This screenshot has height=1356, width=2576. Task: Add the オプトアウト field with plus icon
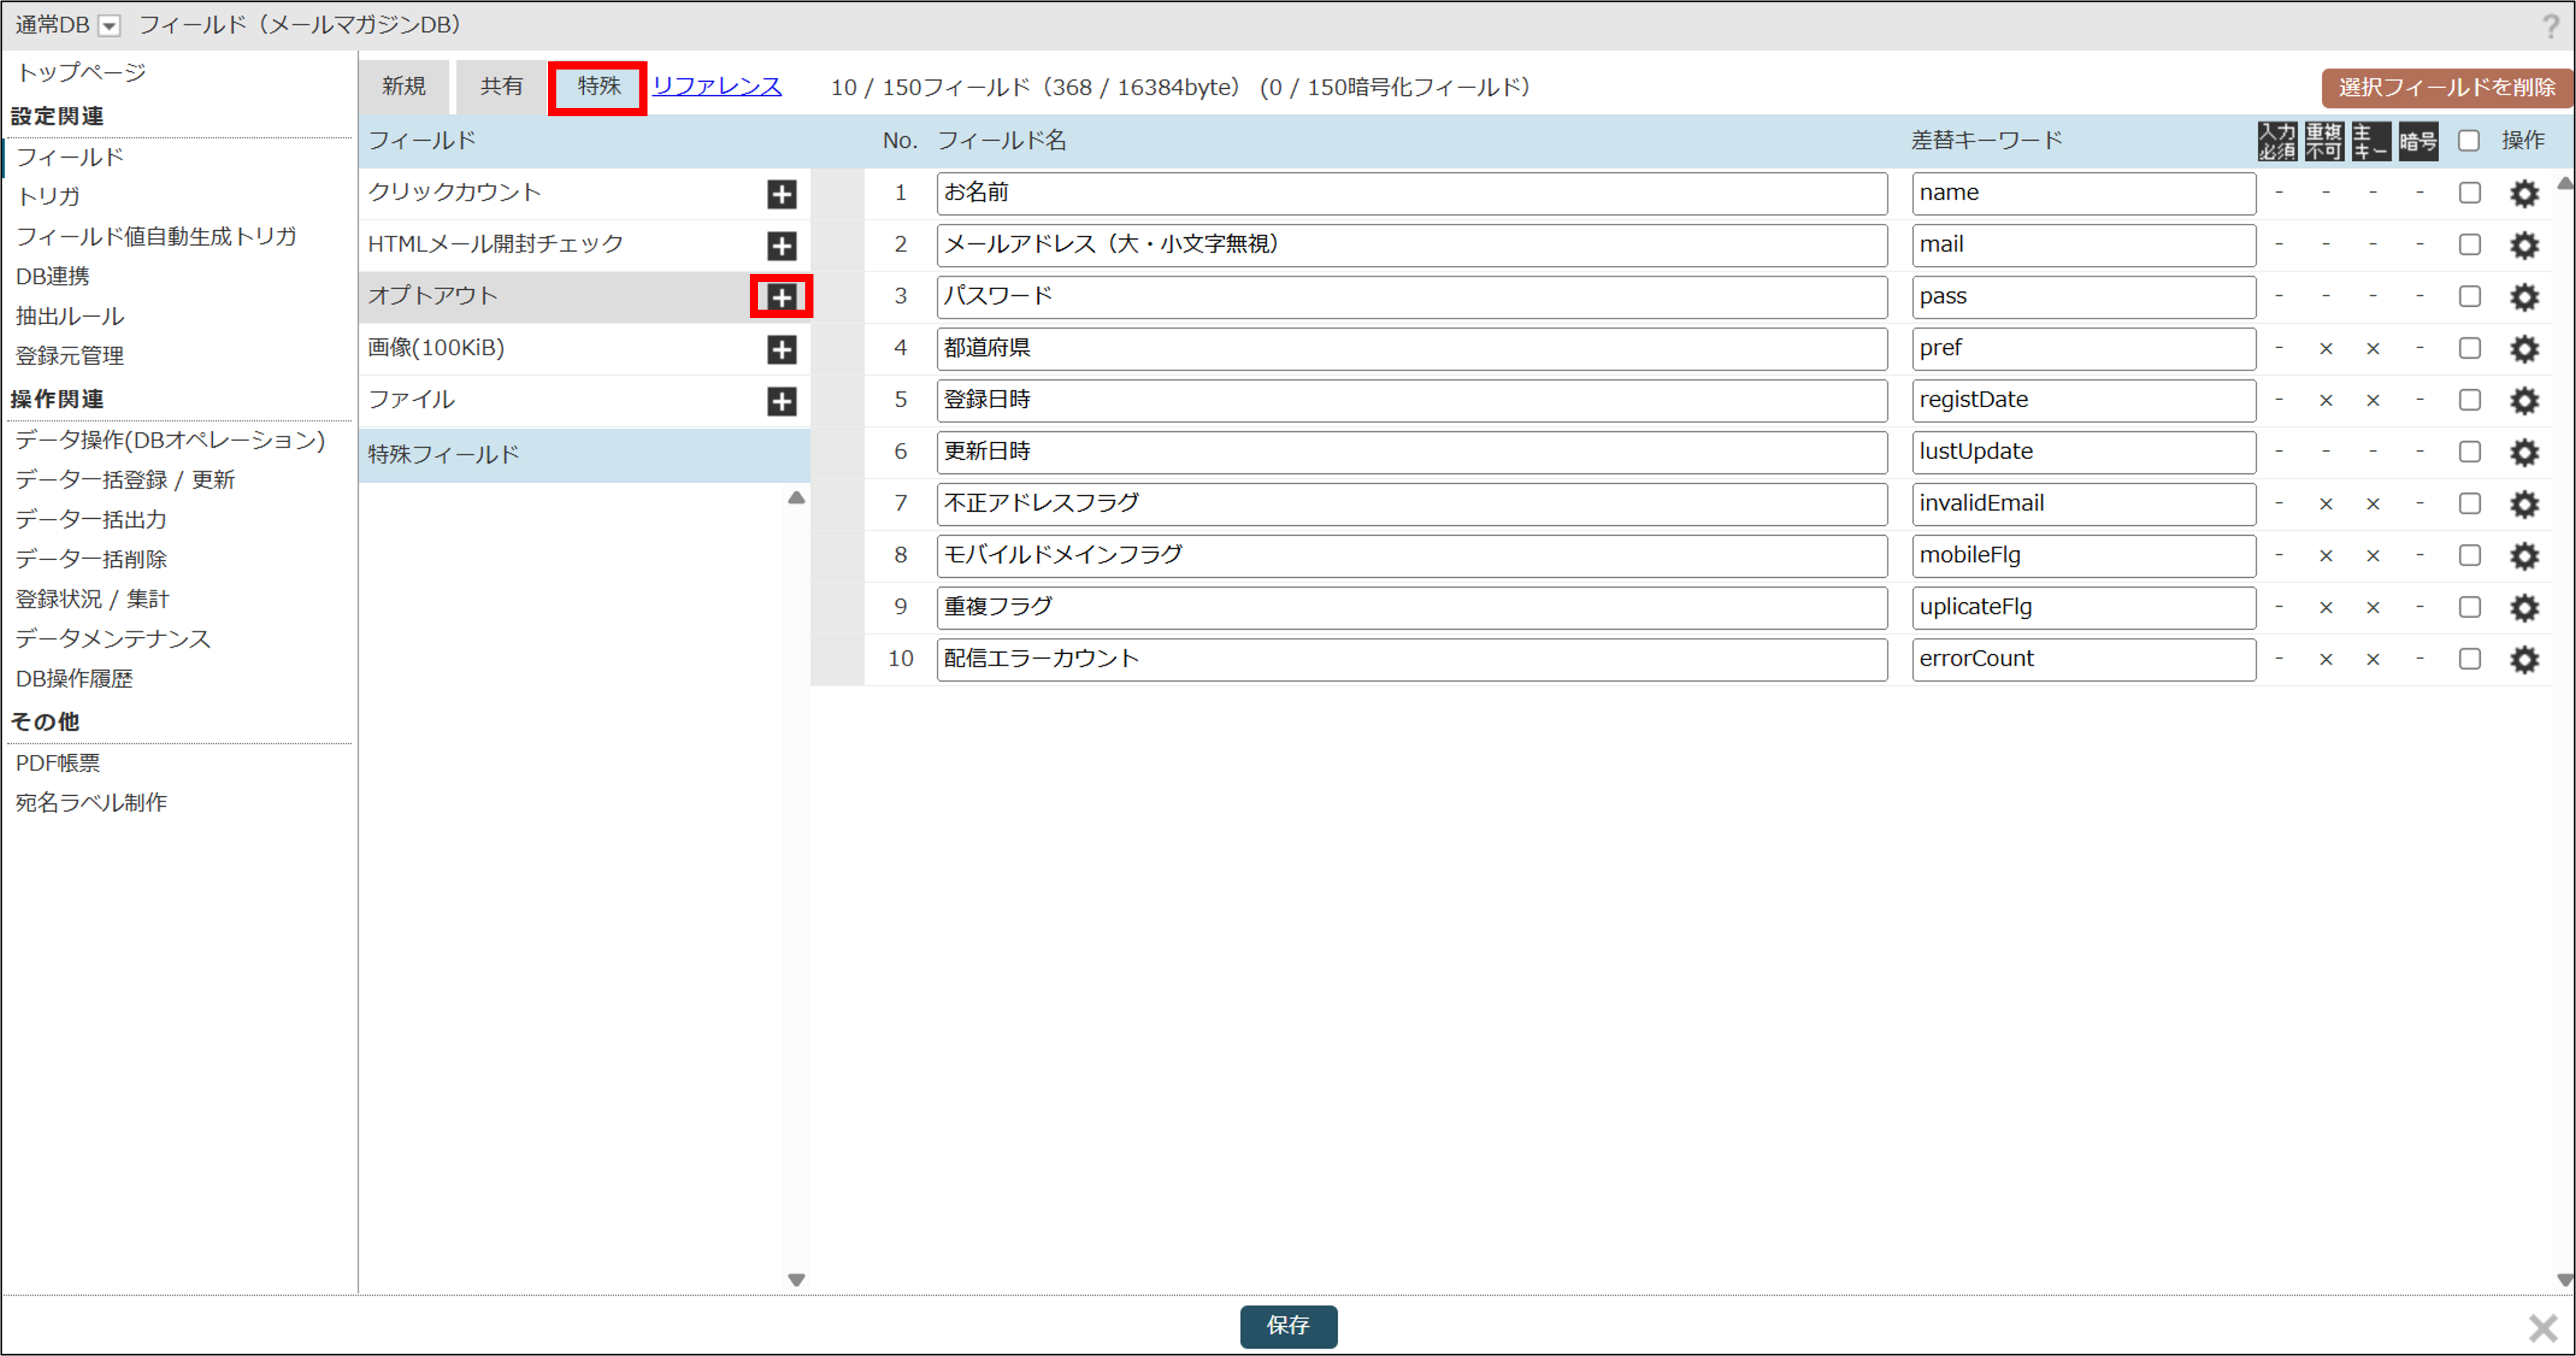781,297
